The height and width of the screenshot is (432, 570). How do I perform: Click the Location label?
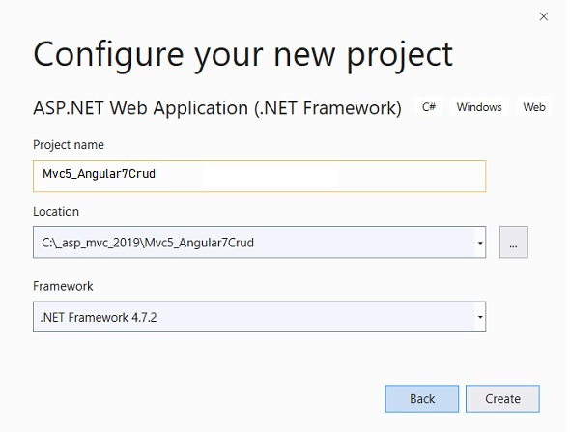tap(56, 212)
